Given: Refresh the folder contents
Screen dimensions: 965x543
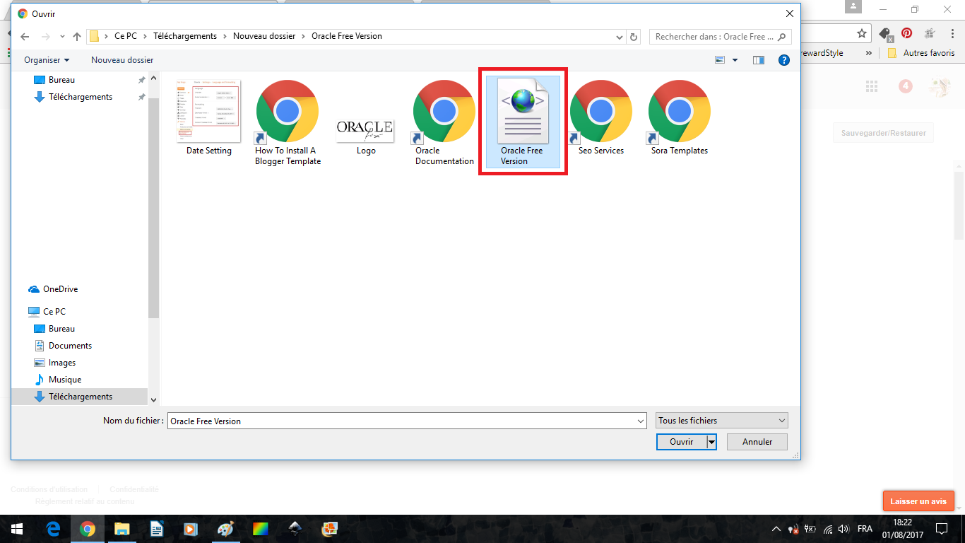Looking at the screenshot, I should click(634, 37).
